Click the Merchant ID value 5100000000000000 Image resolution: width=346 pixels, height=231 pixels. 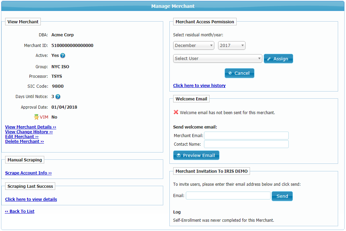click(x=72, y=46)
